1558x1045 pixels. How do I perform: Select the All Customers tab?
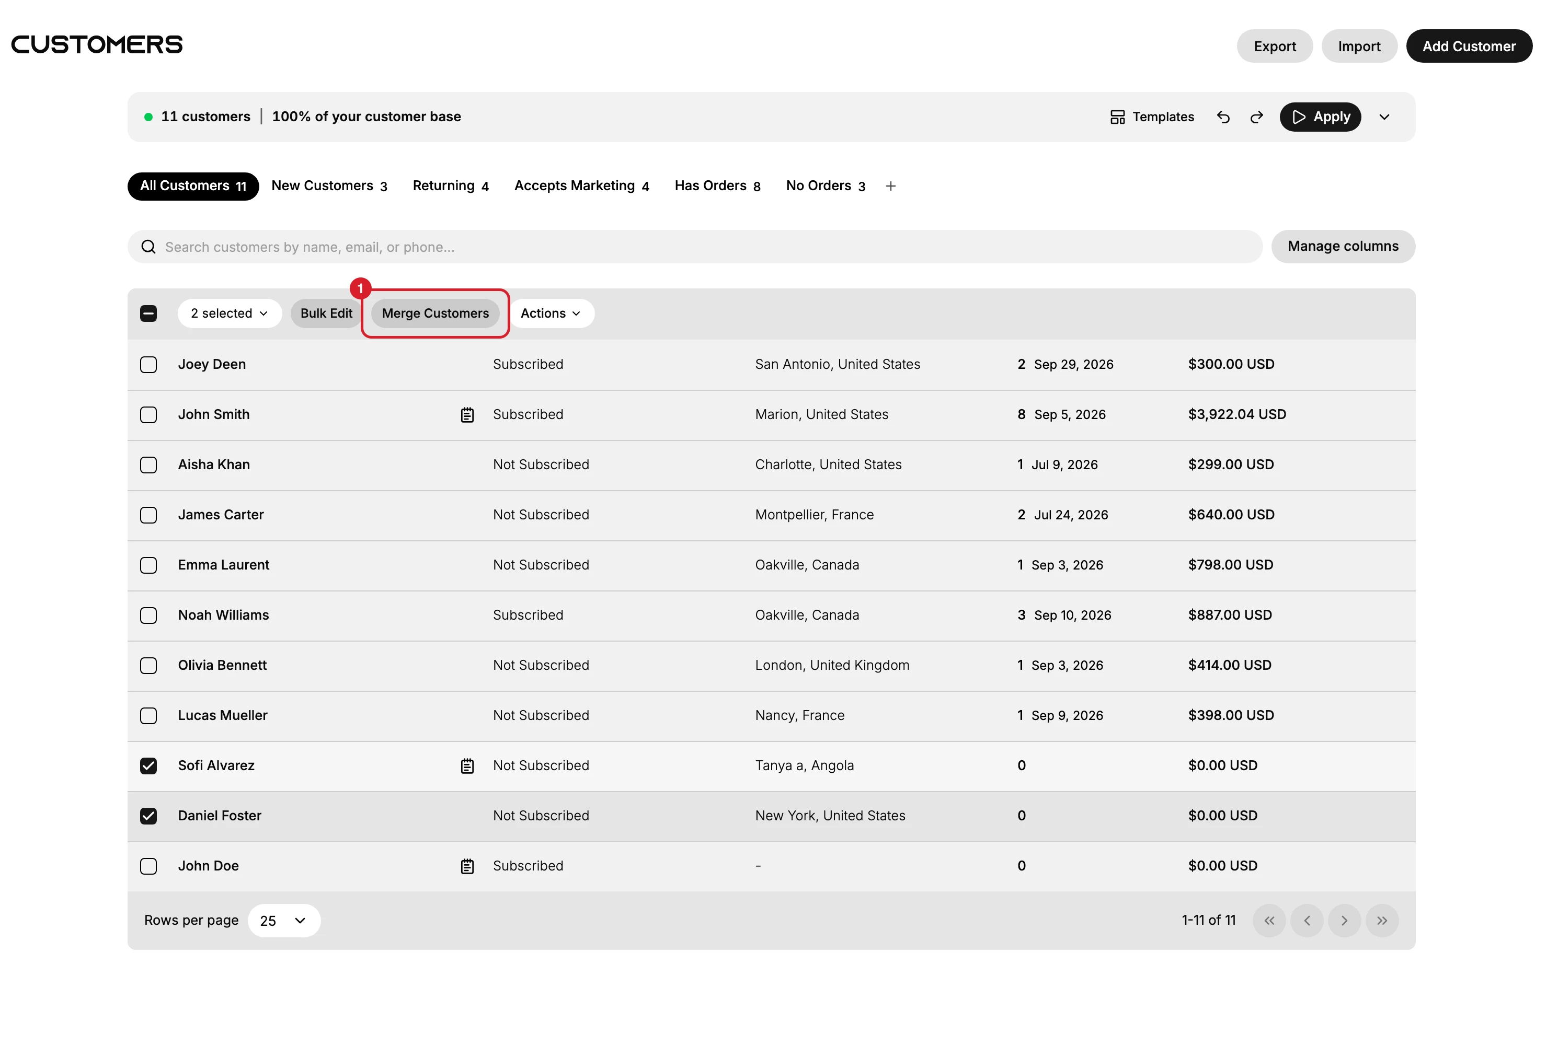coord(193,186)
